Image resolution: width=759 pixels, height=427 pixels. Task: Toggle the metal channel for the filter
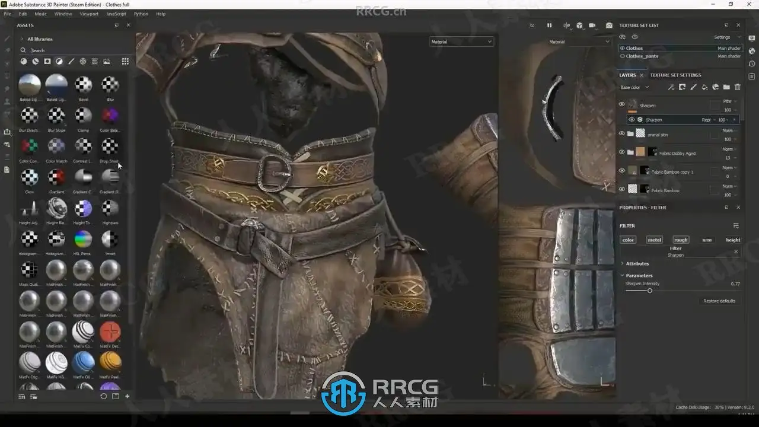click(x=654, y=240)
